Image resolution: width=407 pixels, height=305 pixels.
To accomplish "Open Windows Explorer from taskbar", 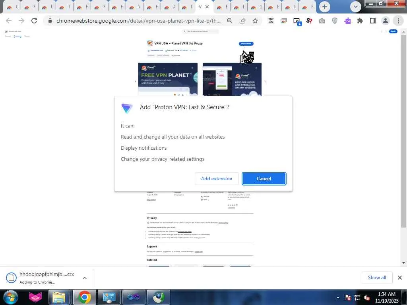I will (x=59, y=297).
